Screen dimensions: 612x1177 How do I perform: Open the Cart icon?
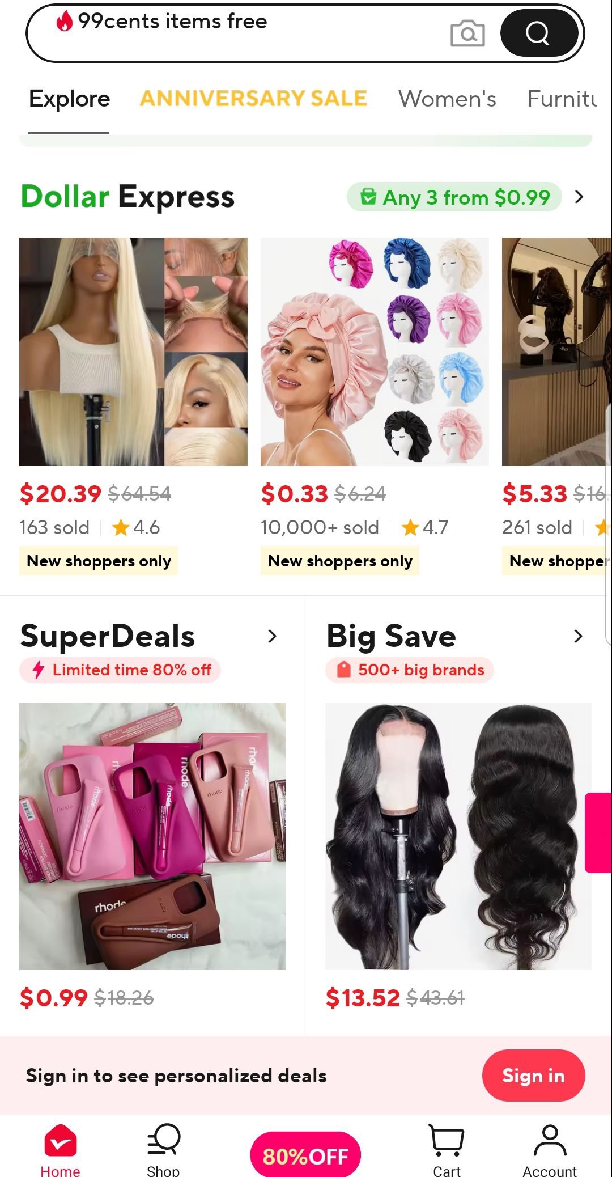click(x=447, y=1140)
